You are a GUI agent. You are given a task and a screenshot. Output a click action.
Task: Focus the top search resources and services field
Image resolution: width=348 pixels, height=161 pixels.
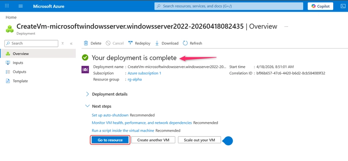click(x=229, y=6)
